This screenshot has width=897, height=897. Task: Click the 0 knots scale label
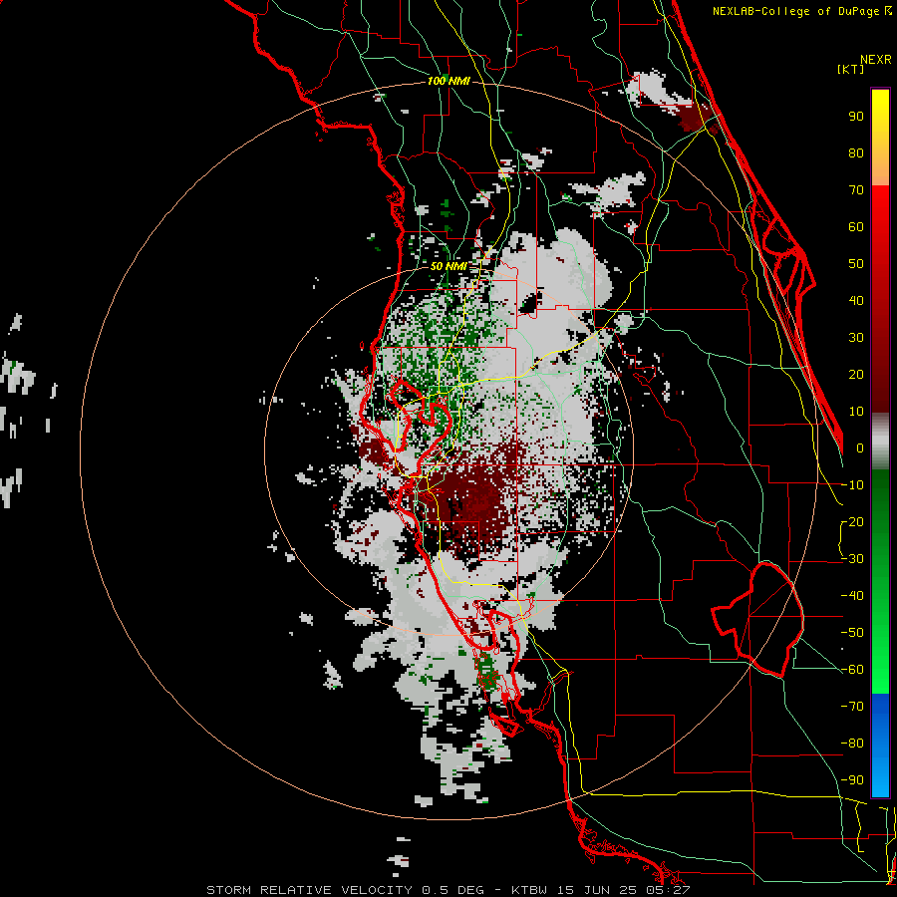pyautogui.click(x=860, y=448)
